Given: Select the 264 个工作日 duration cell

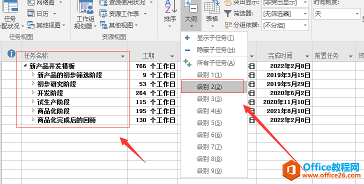Looking at the screenshot, I should tap(152, 93).
